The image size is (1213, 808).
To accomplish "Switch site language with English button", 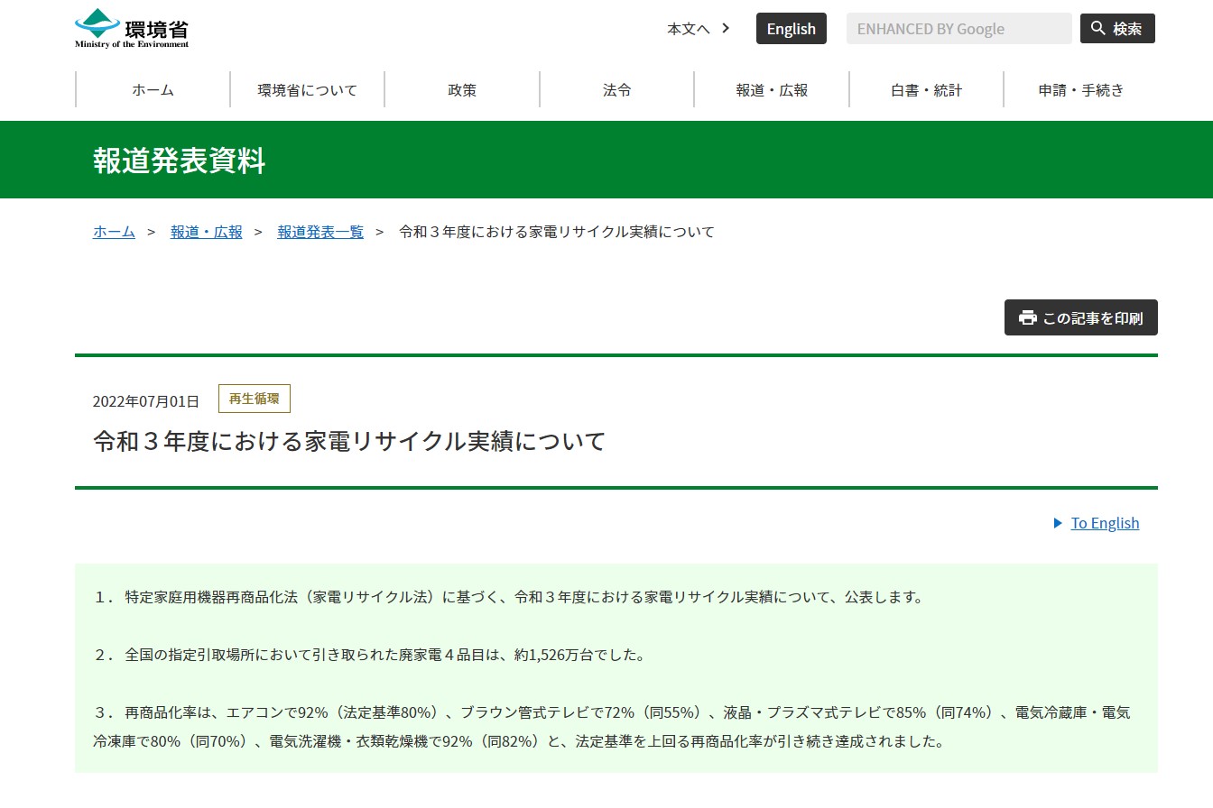I will tap(791, 29).
